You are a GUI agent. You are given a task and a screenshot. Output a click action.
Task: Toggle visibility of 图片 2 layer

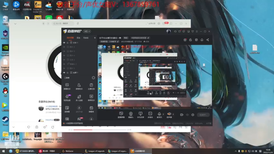click(64, 51)
